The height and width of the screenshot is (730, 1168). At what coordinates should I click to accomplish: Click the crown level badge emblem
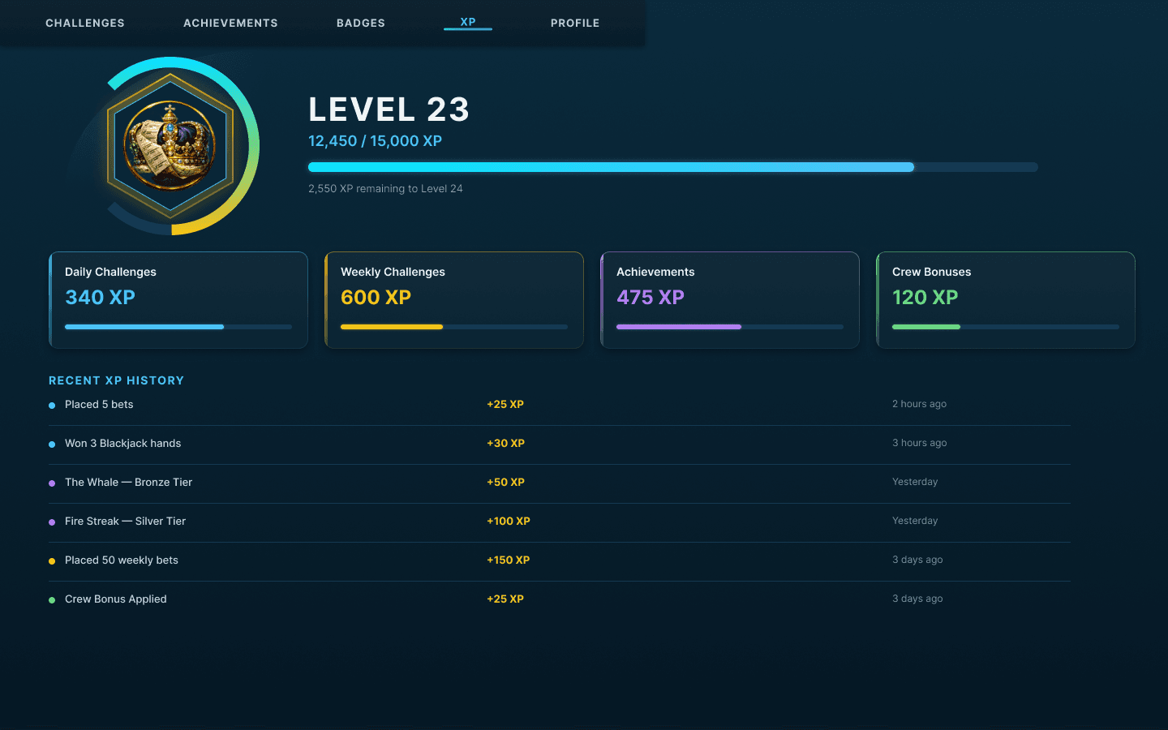point(170,146)
